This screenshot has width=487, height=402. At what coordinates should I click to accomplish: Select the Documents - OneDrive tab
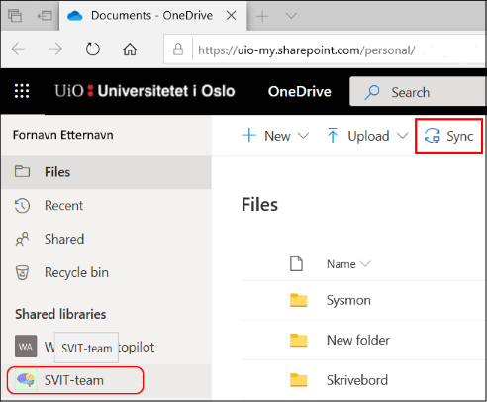(x=152, y=16)
